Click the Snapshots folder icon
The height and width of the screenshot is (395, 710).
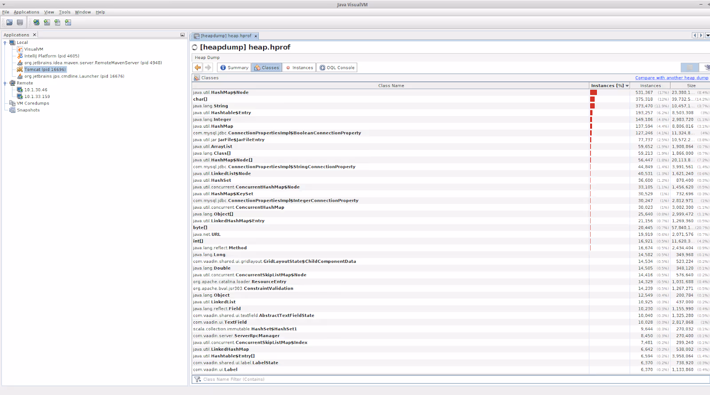(12, 110)
